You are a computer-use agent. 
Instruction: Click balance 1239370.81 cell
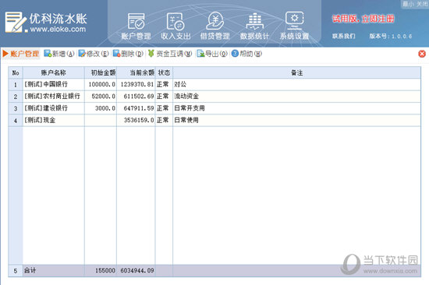136,84
